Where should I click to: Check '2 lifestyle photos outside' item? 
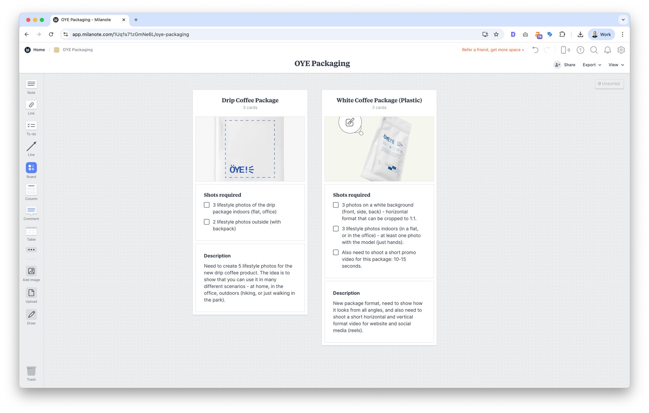tap(207, 222)
